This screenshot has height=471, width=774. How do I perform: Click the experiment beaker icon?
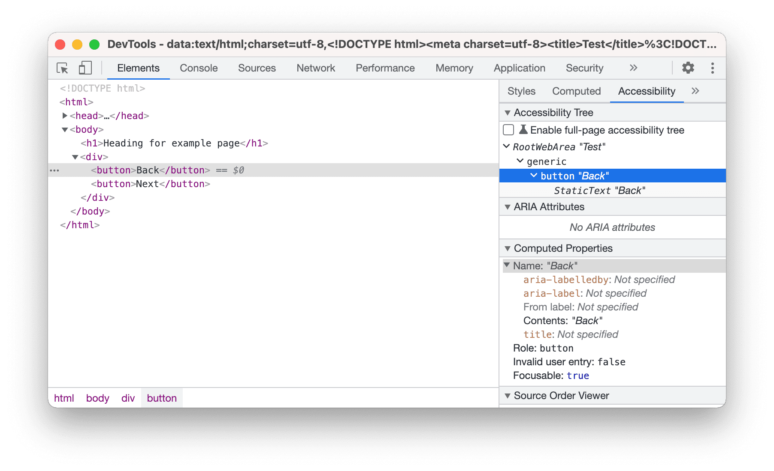click(524, 130)
